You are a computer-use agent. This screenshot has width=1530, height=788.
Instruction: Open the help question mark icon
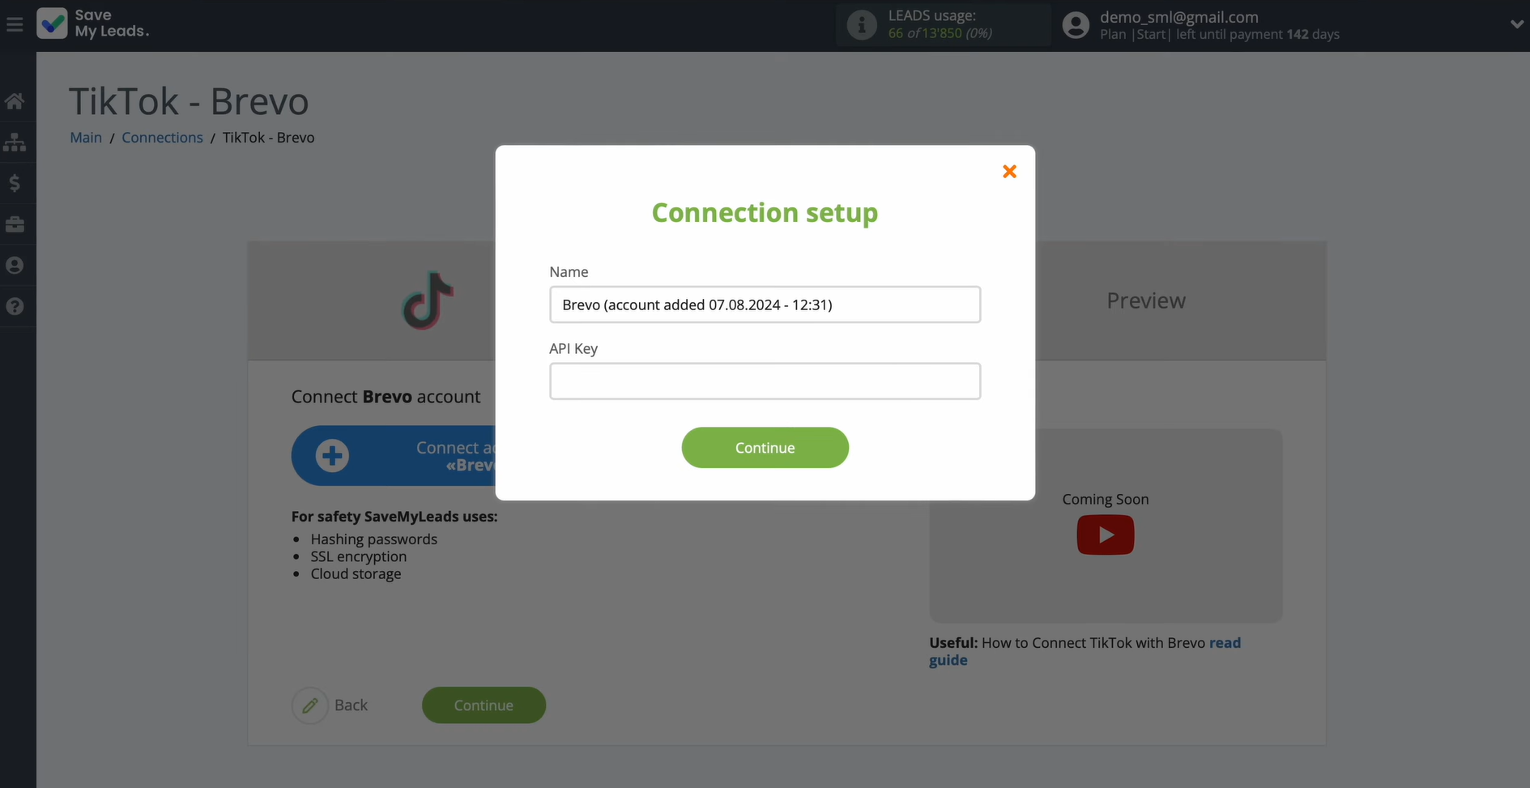[x=15, y=306]
